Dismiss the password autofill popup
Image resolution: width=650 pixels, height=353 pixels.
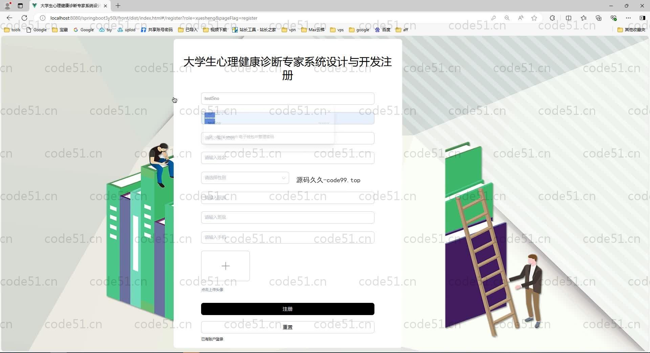[329, 111]
